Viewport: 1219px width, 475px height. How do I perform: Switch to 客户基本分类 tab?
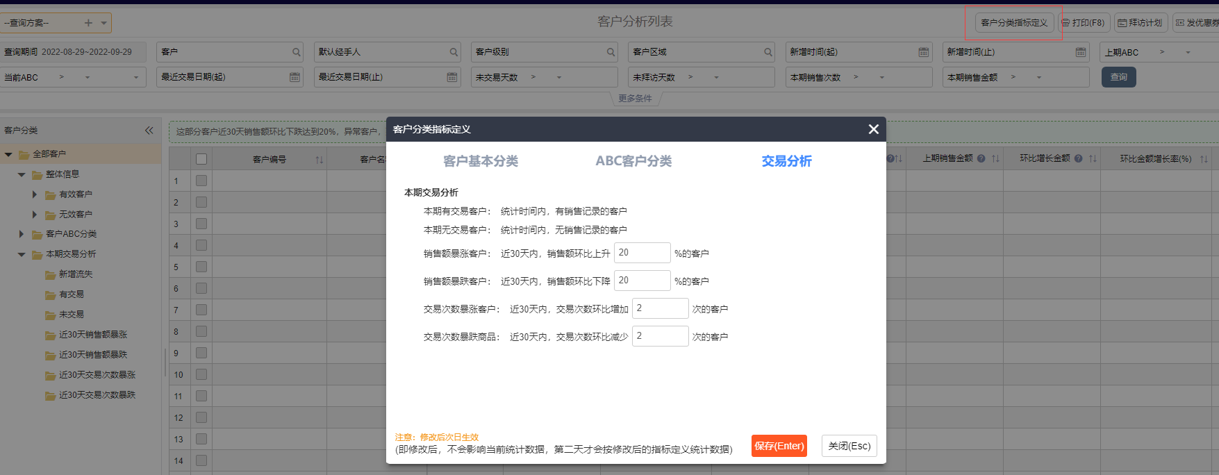(481, 161)
